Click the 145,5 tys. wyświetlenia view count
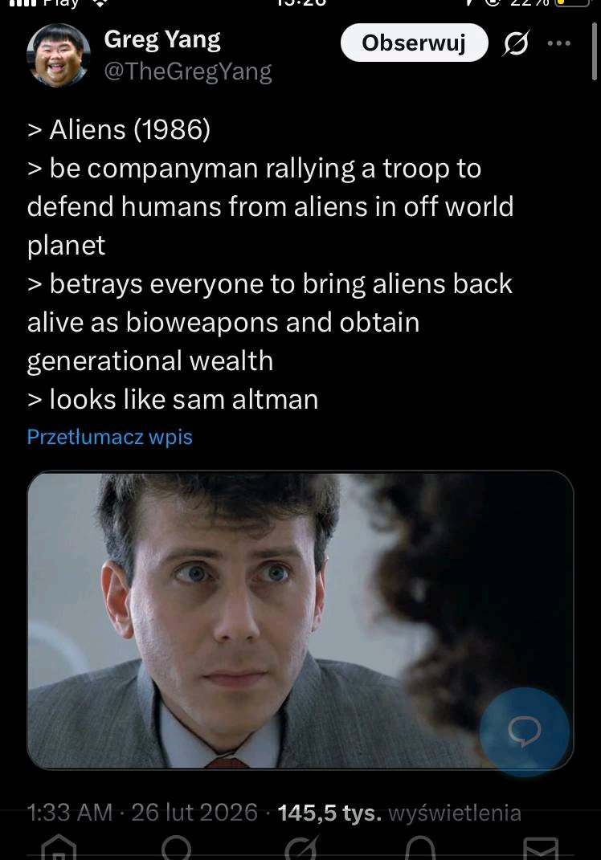The width and height of the screenshot is (601, 860). 399,813
